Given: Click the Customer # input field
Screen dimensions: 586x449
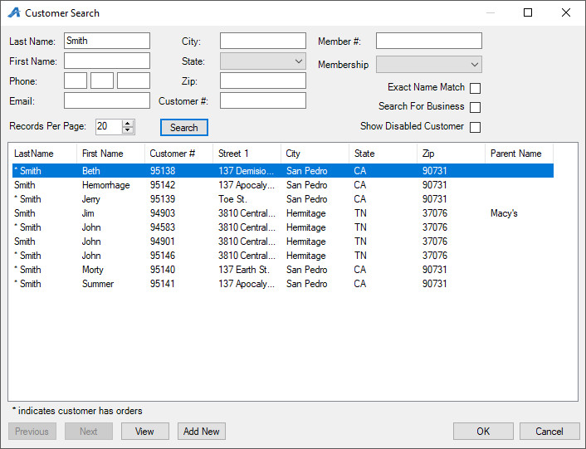Looking at the screenshot, I should tap(263, 100).
